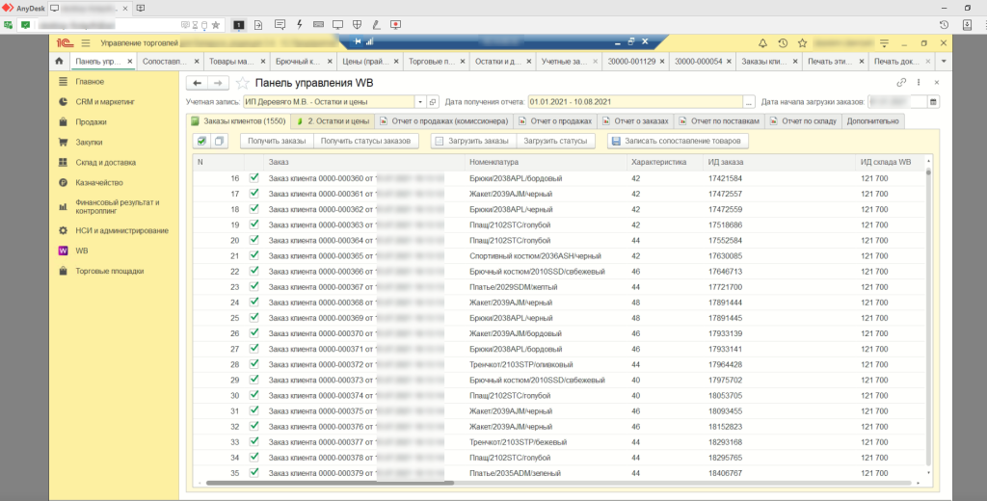
Task: Go back with the left arrow button
Action: [198, 83]
